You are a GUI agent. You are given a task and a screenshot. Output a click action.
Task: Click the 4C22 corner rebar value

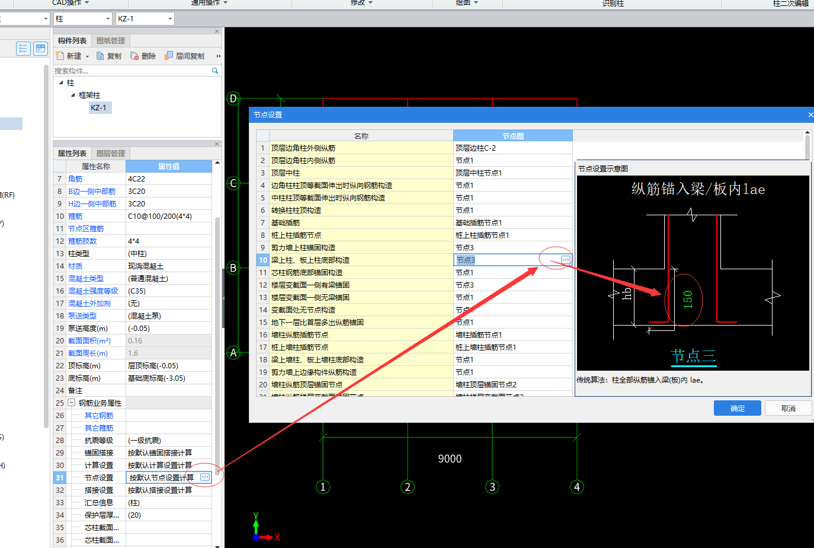pyautogui.click(x=169, y=179)
